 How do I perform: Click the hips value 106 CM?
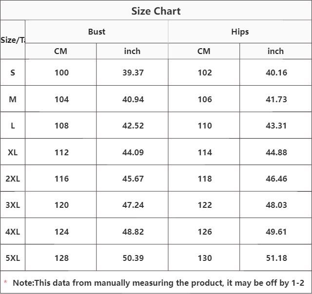point(205,99)
